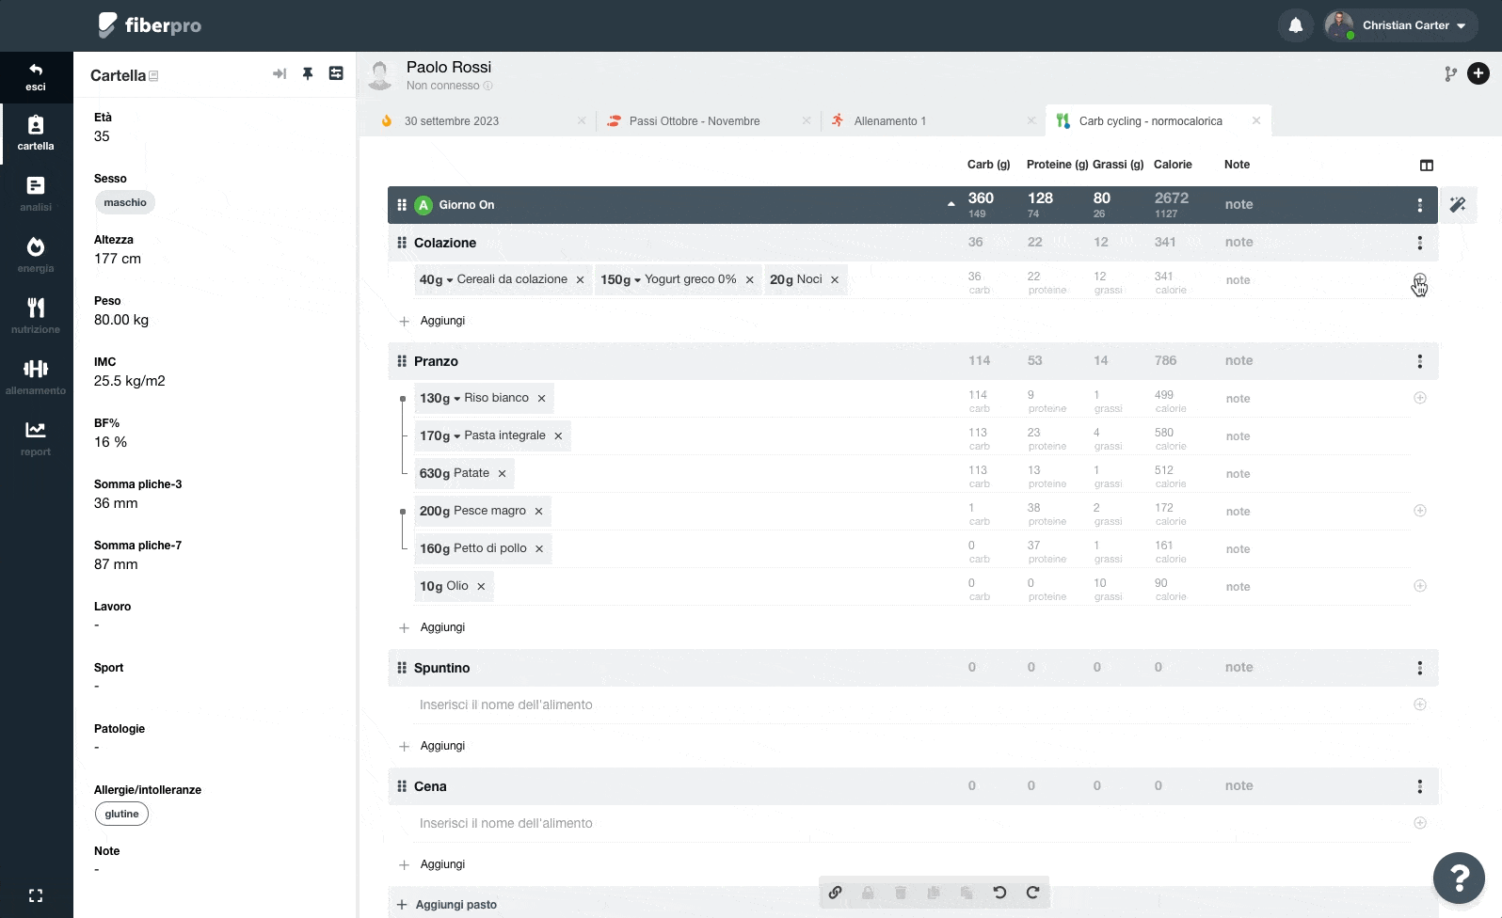Open the analisi sidebar section
1502x918 pixels.
(36, 195)
